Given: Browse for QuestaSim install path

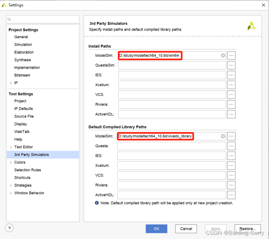Looking at the screenshot, I should coord(231,65).
